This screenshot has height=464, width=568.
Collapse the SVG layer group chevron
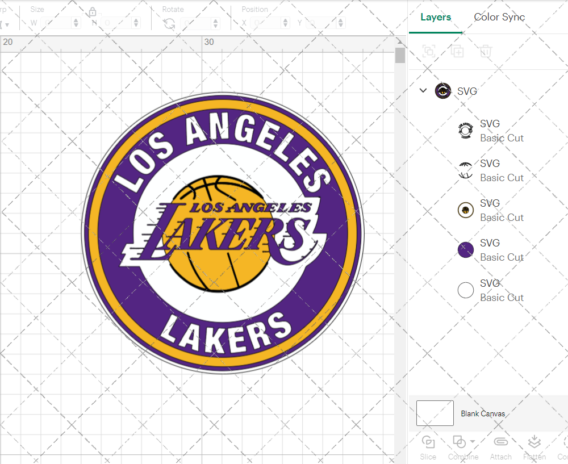point(423,90)
